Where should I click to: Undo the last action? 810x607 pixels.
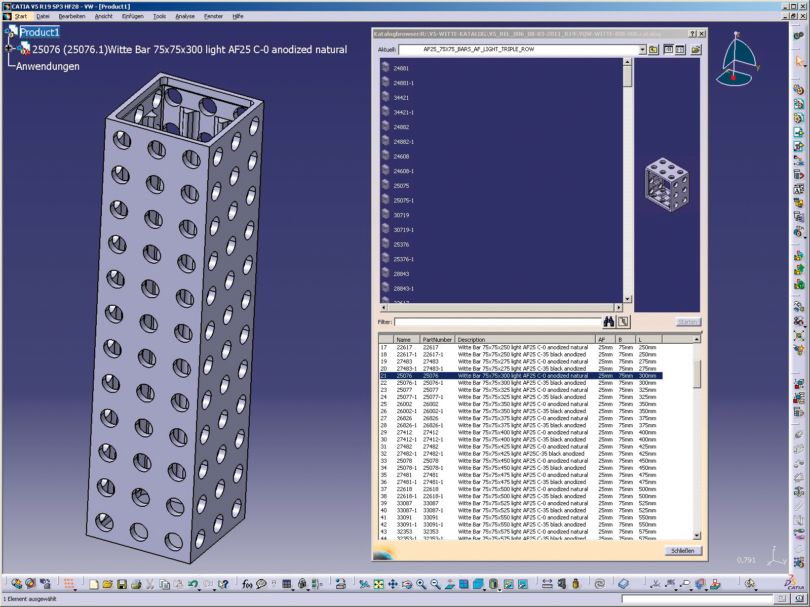point(192,584)
